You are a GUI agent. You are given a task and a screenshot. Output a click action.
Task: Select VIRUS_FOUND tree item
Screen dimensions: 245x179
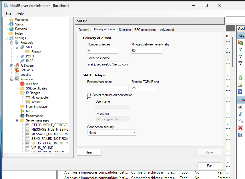pyautogui.click(x=42, y=148)
